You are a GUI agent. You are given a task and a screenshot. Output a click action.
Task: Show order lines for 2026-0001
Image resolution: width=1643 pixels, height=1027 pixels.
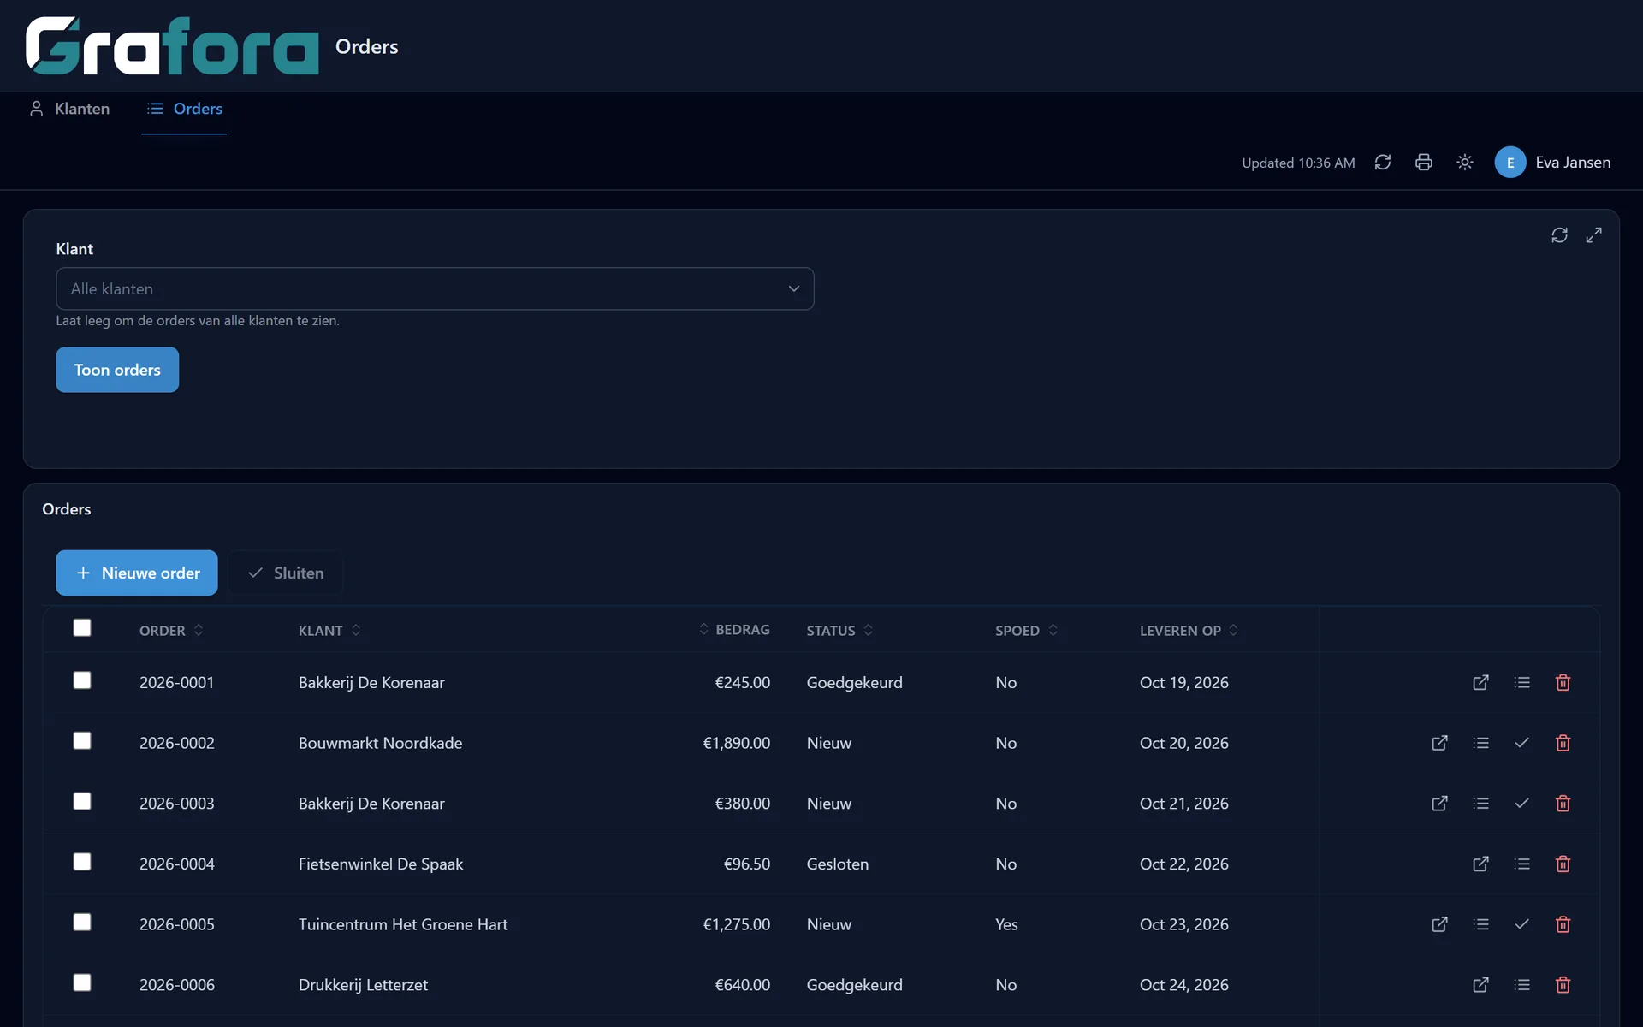pyautogui.click(x=1521, y=682)
